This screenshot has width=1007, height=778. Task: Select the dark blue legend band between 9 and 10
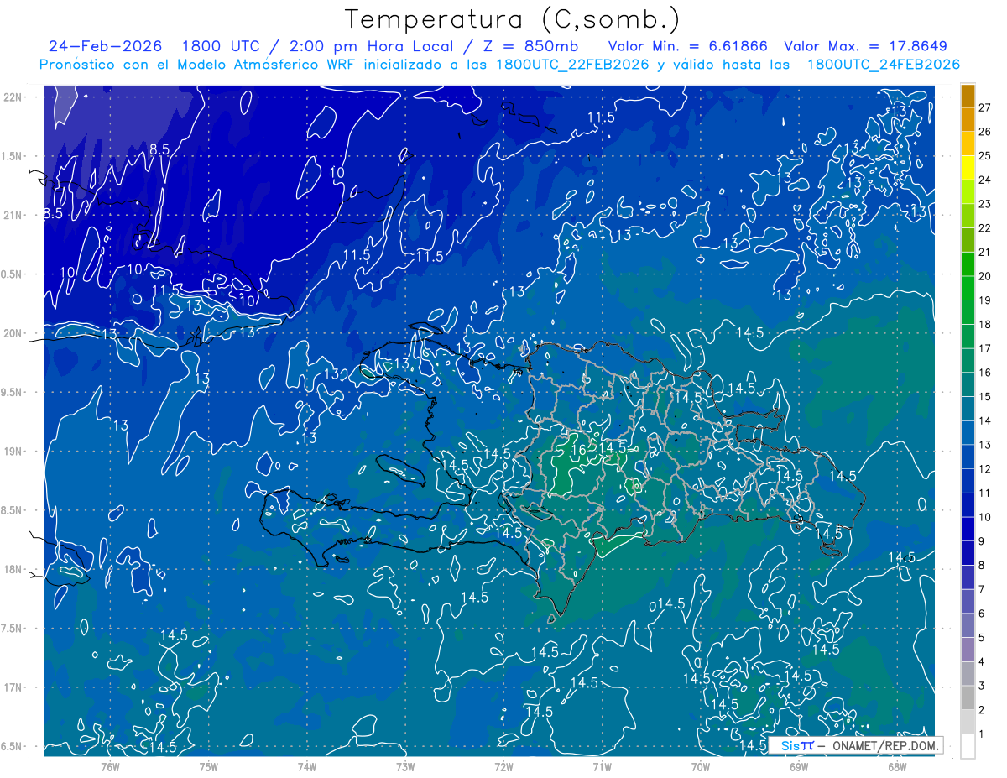(968, 529)
